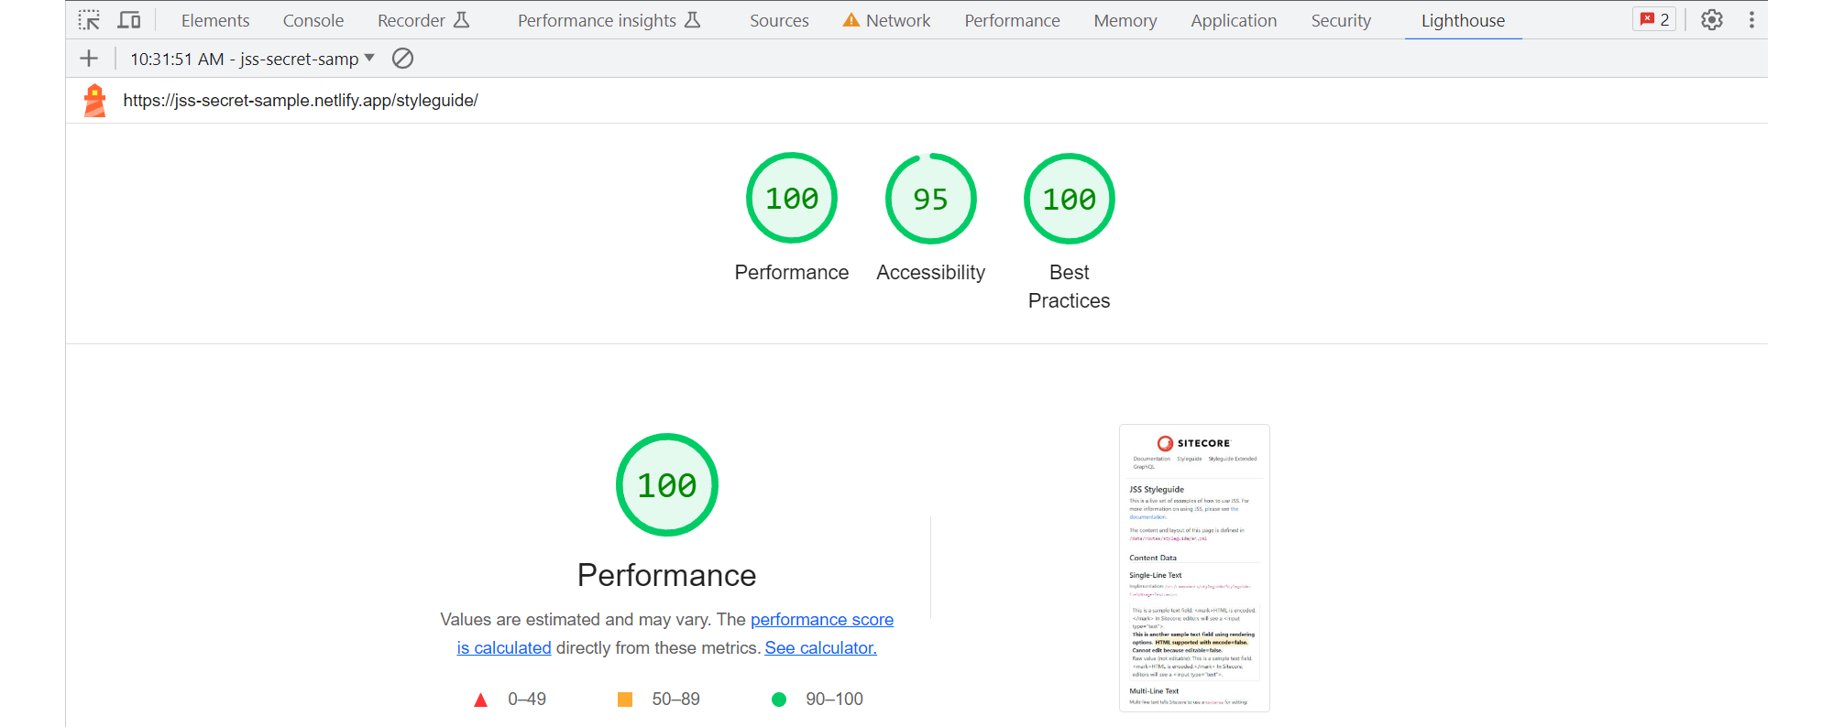Open the Application tab
Viewport: 1833px width, 727px height.
[1234, 20]
